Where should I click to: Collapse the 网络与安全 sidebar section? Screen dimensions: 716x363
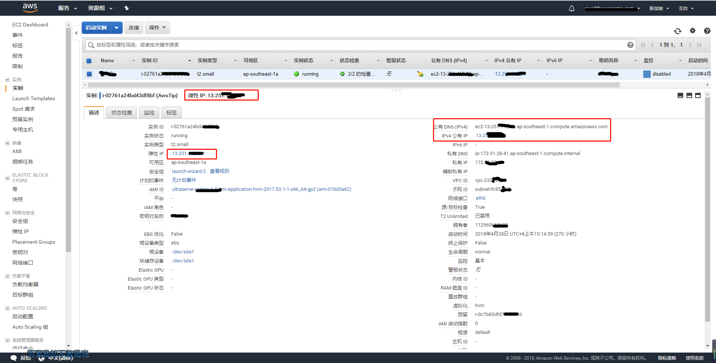point(7,212)
